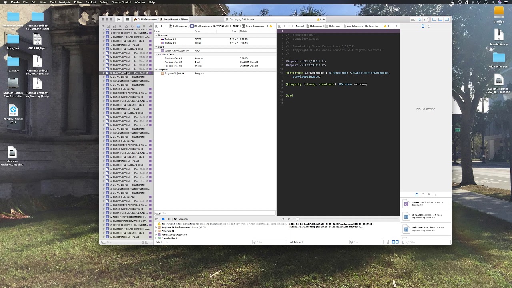Adjust the draw call frame slider
Screen dimensions: 512x288
click(x=298, y=219)
